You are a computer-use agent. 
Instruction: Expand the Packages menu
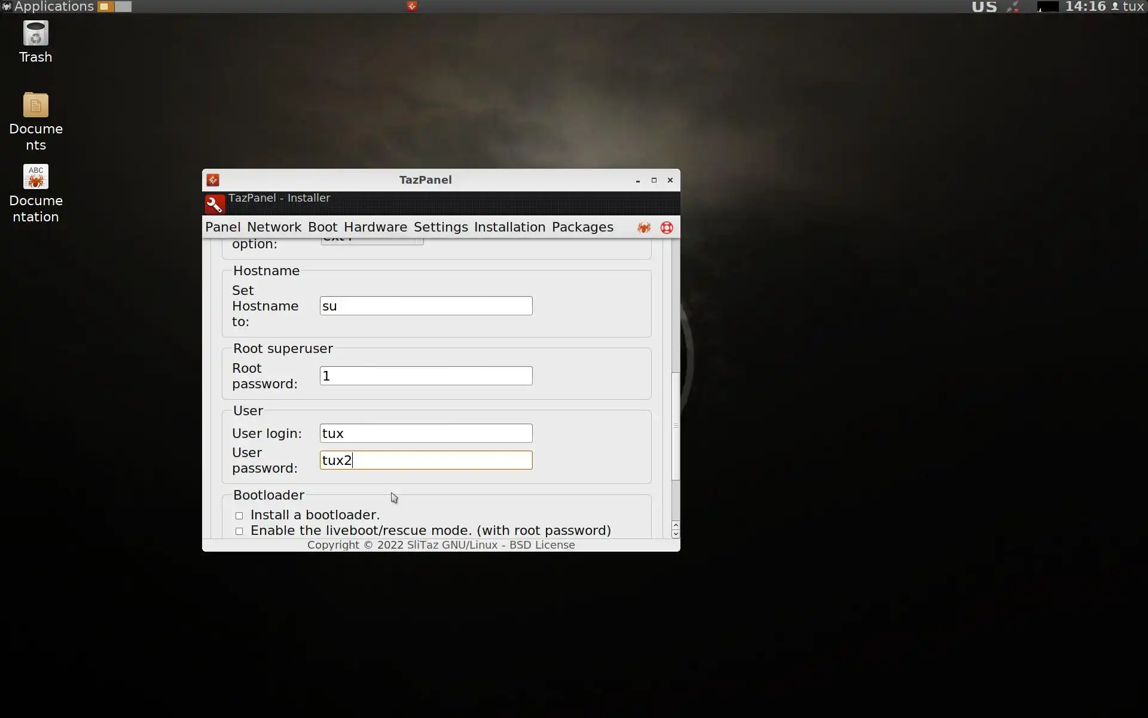(582, 227)
